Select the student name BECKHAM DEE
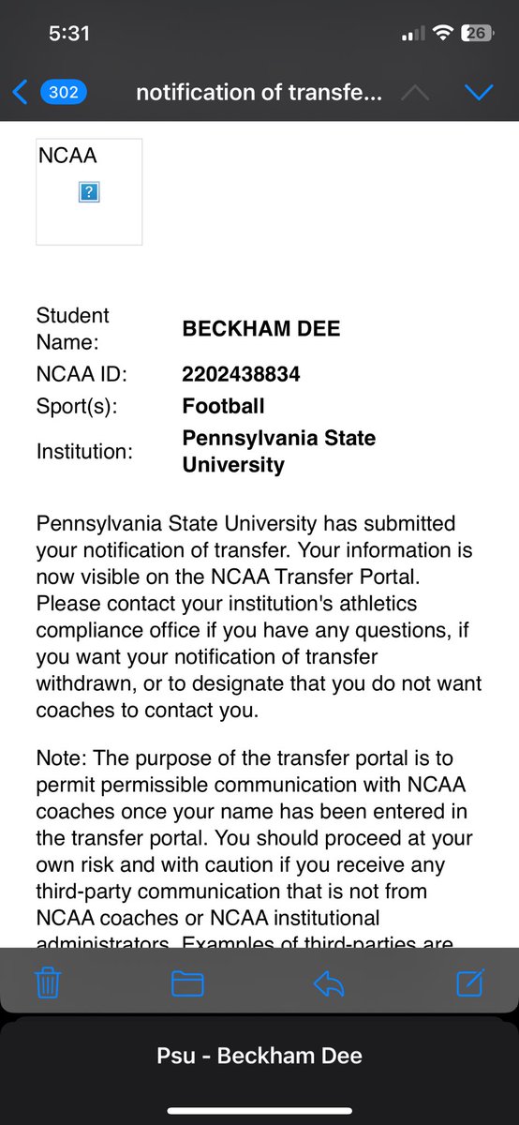 (261, 329)
